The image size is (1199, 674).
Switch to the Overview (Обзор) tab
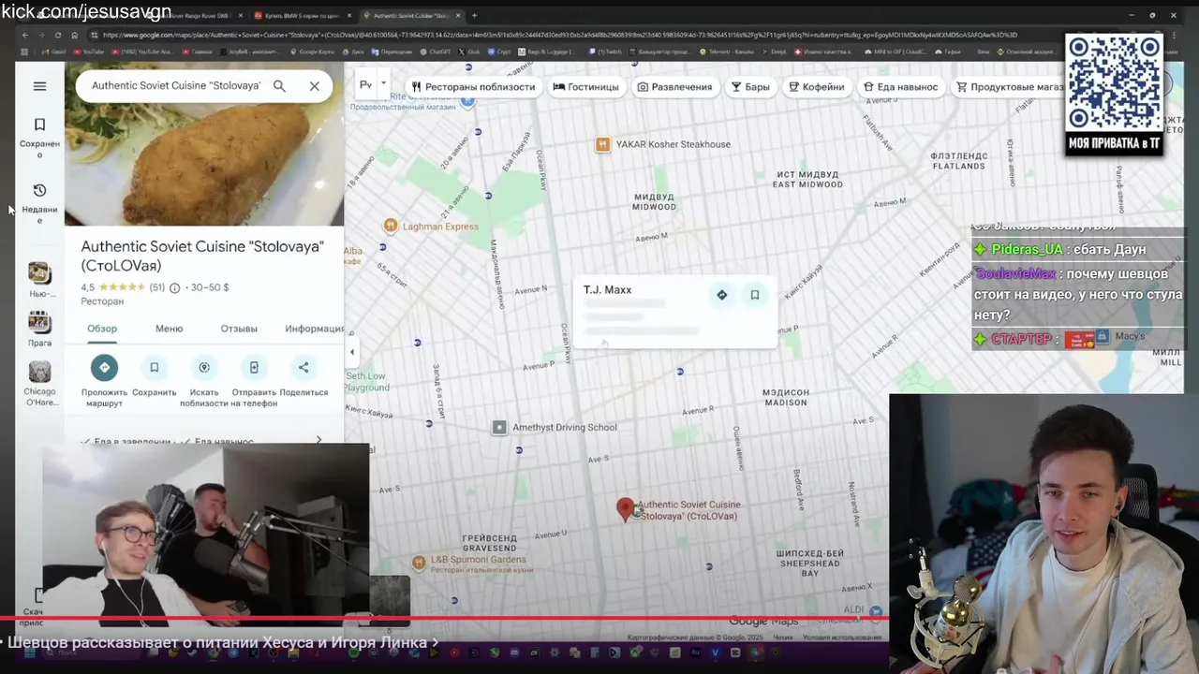pos(102,329)
